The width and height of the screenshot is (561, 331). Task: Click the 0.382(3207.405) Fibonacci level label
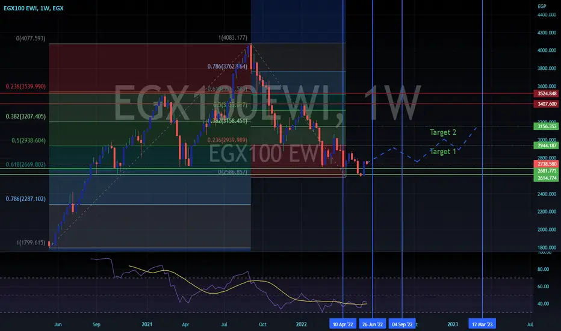click(x=26, y=116)
